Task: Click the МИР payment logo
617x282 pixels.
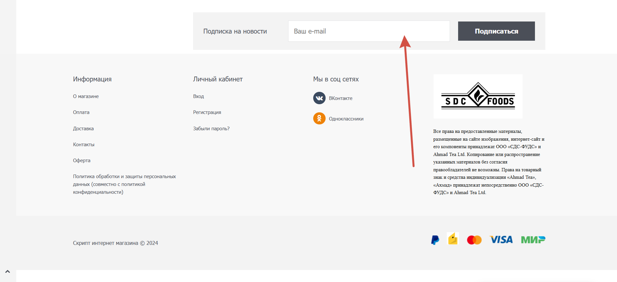Action: pyautogui.click(x=533, y=240)
